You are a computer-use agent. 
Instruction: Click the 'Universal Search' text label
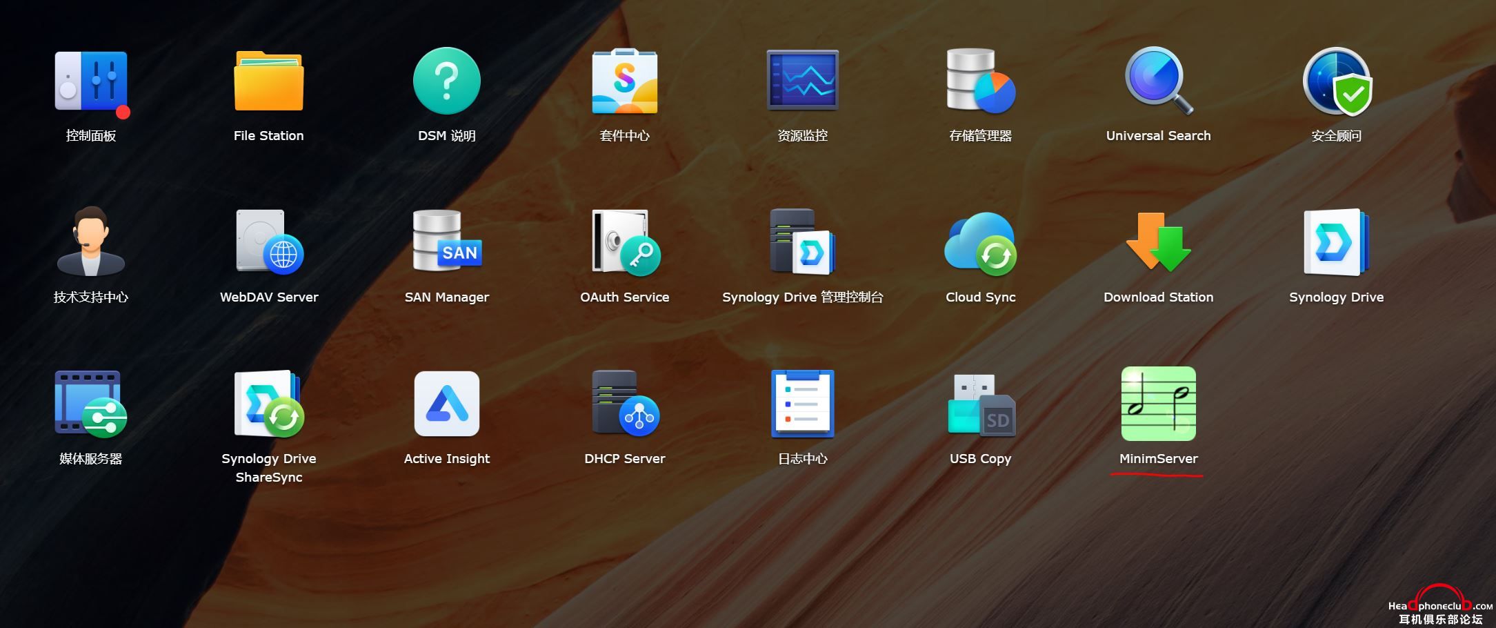(1159, 136)
